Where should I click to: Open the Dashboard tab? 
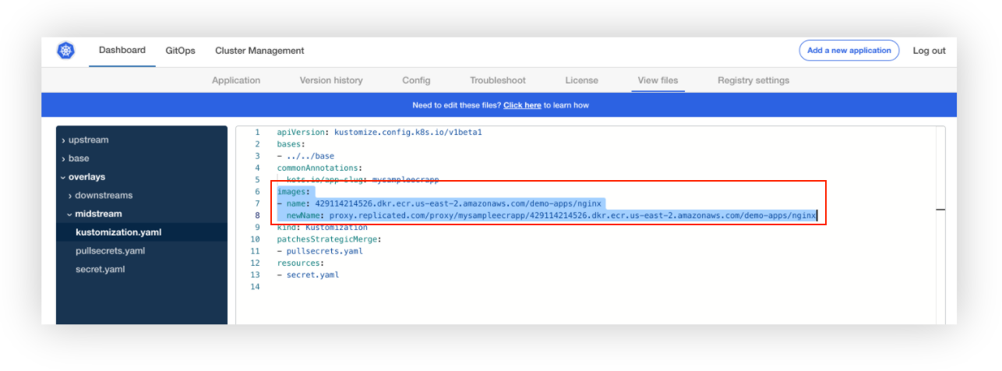click(122, 51)
